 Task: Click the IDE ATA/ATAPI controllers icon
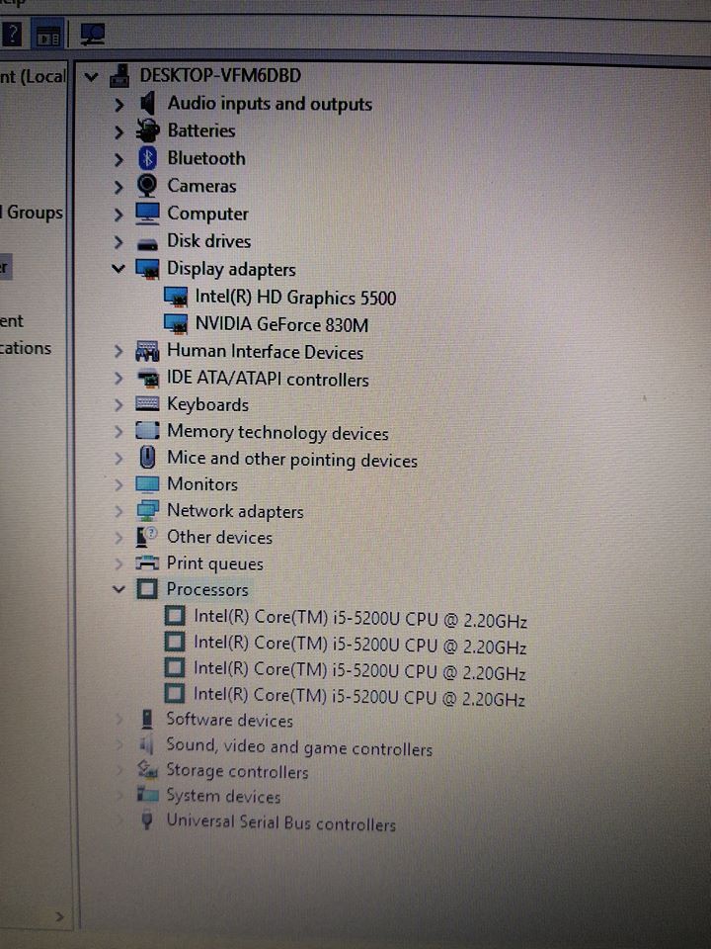pos(147,379)
